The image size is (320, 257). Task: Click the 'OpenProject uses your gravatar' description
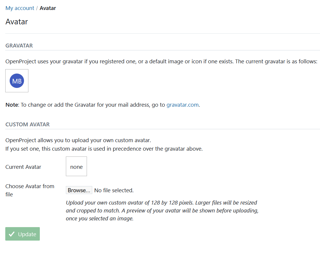pos(161,62)
